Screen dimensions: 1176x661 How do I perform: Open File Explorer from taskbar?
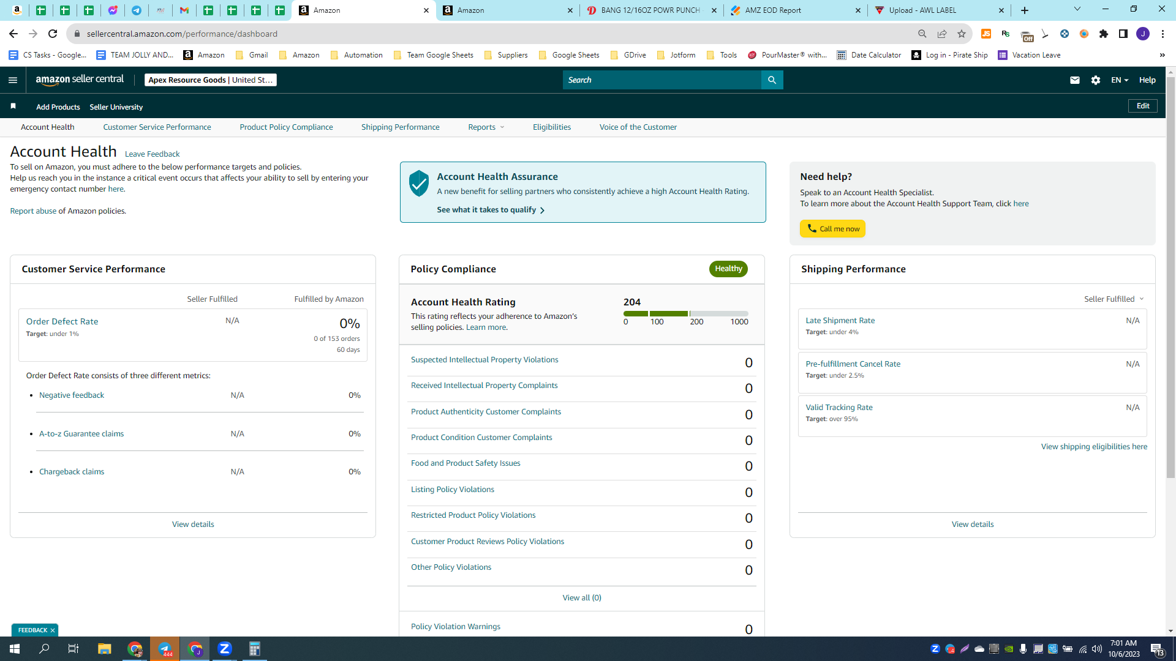104,649
